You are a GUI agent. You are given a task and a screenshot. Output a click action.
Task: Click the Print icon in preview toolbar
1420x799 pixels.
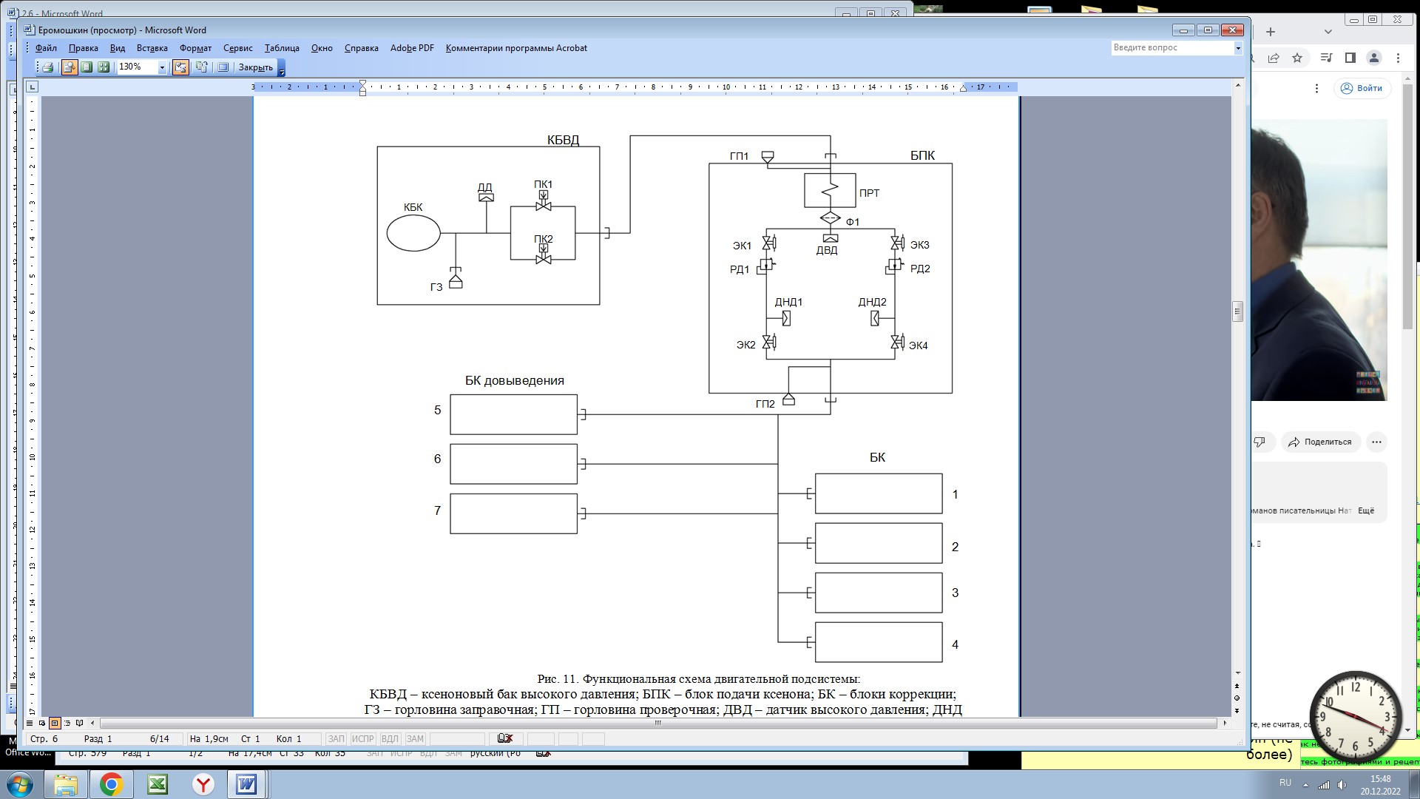[48, 67]
